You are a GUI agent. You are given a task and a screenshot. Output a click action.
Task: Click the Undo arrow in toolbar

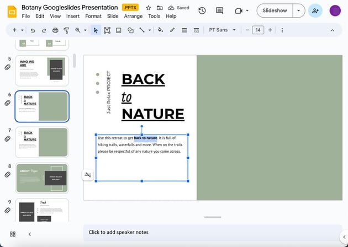click(33, 30)
